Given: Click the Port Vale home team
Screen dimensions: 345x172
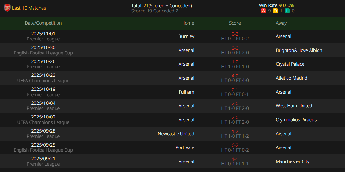Looking at the screenshot, I should click(185, 147).
